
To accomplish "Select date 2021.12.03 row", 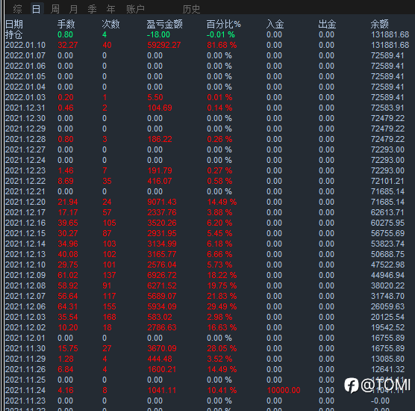I will [25, 317].
